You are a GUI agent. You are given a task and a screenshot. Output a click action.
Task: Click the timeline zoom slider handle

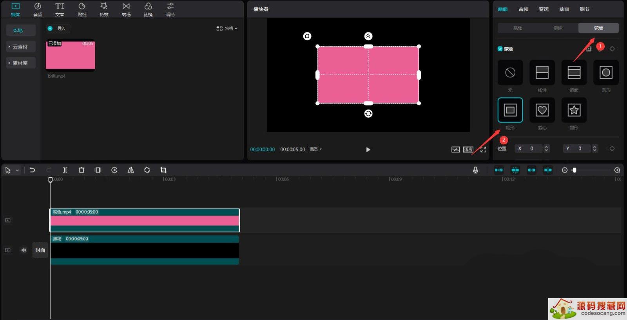pyautogui.click(x=574, y=170)
